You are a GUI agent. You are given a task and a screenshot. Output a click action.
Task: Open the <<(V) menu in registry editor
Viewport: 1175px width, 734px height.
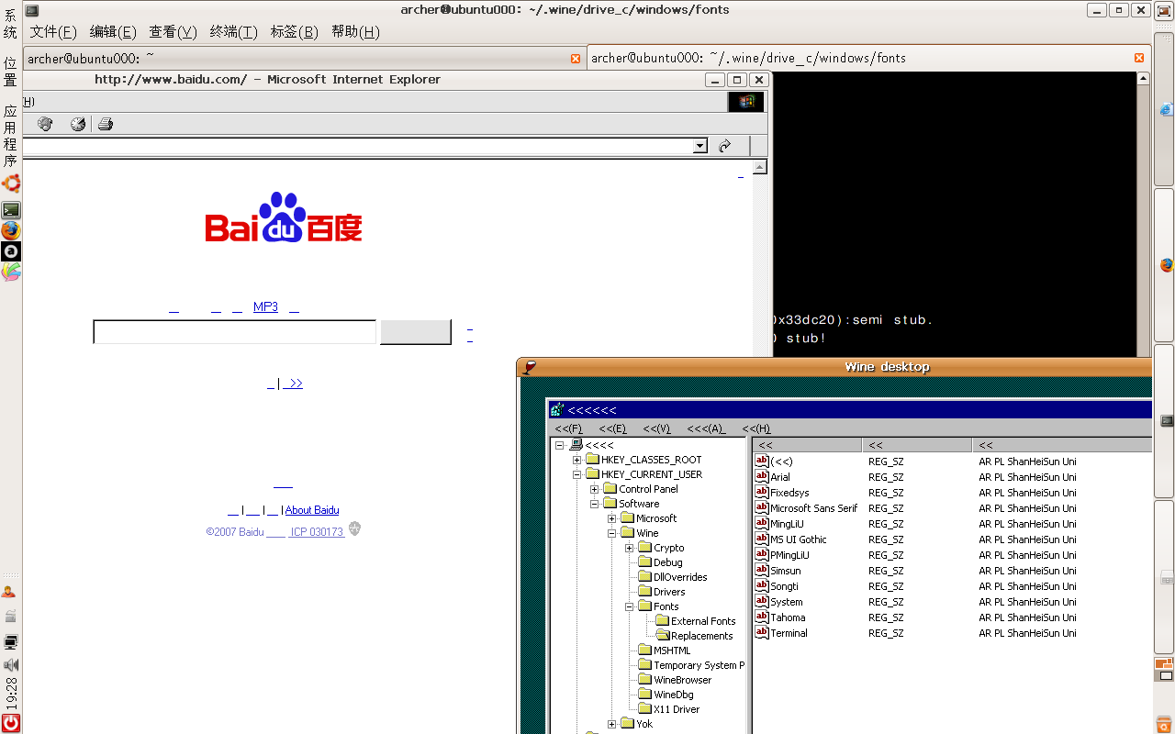coord(656,428)
